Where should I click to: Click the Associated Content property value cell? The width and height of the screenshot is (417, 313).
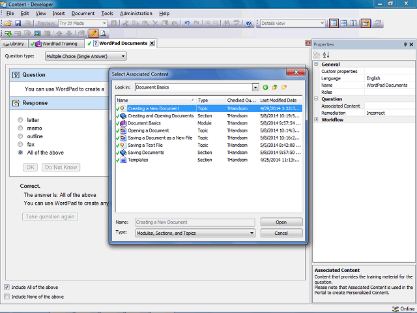[x=390, y=106]
